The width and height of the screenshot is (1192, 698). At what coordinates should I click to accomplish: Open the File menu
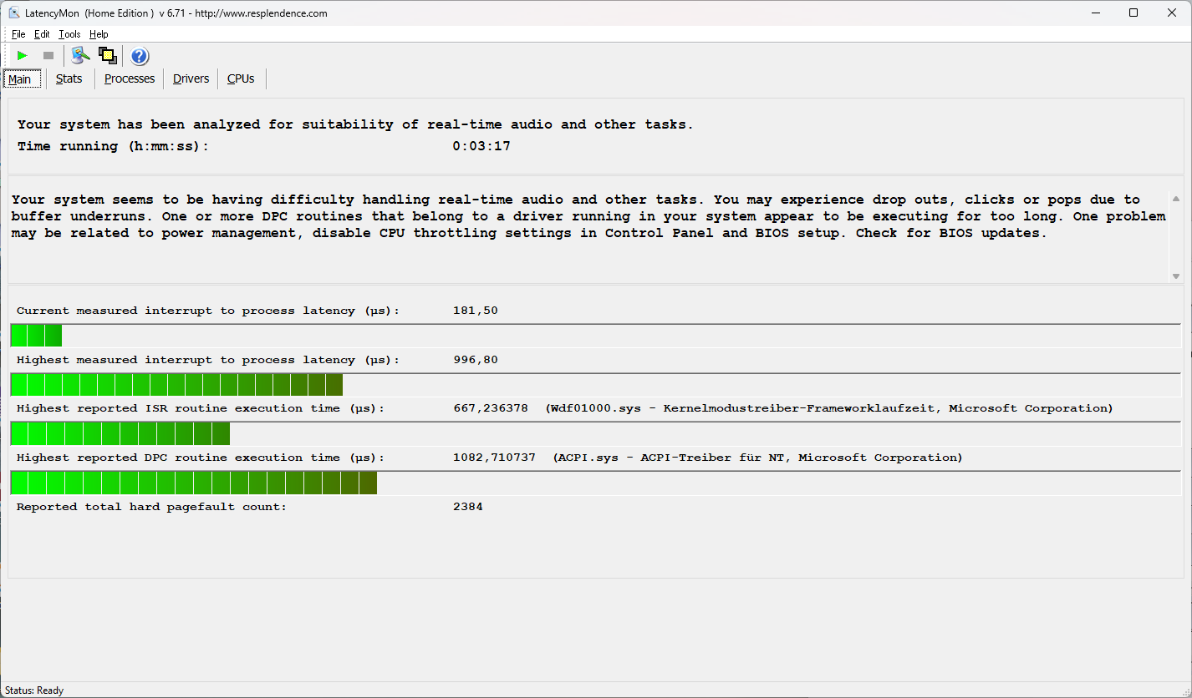click(18, 34)
